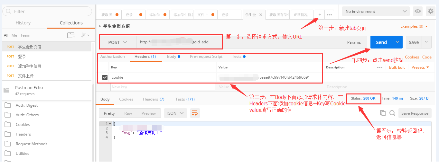Open the JSON format dropdown
Image resolution: width=439 pixels, height=168 pixels.
pyautogui.click(x=175, y=113)
